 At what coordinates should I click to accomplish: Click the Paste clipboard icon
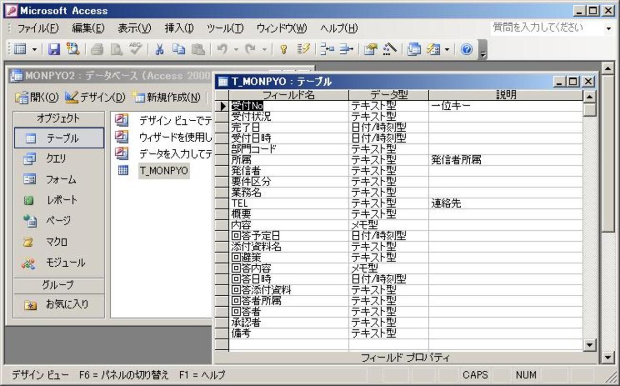(197, 50)
